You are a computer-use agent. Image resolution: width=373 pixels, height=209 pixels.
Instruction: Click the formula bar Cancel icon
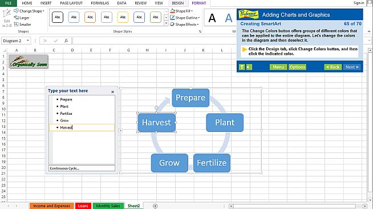(x=45, y=41)
